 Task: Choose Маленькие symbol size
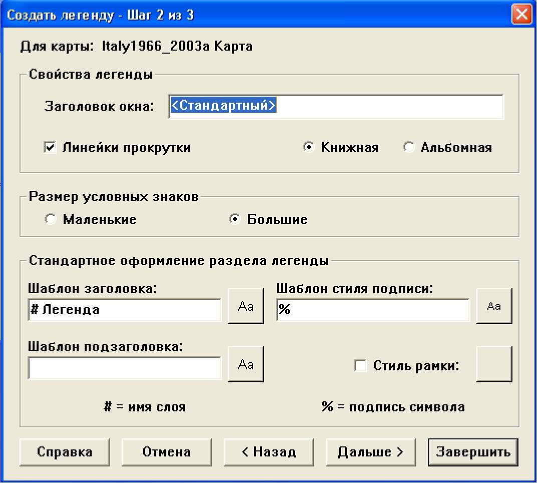click(x=50, y=219)
